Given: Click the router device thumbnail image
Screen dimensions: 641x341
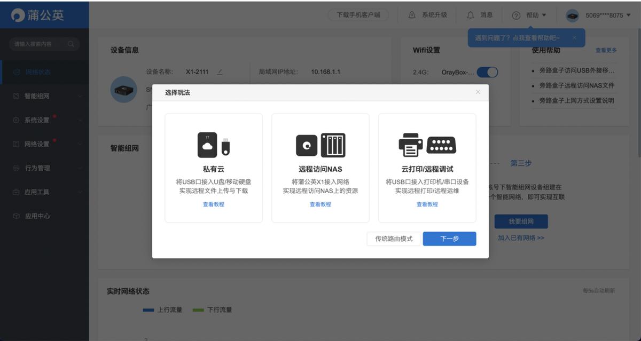Looking at the screenshot, I should (x=123, y=89).
